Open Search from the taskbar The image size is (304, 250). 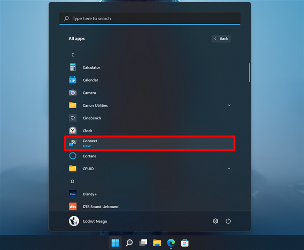pos(129,242)
